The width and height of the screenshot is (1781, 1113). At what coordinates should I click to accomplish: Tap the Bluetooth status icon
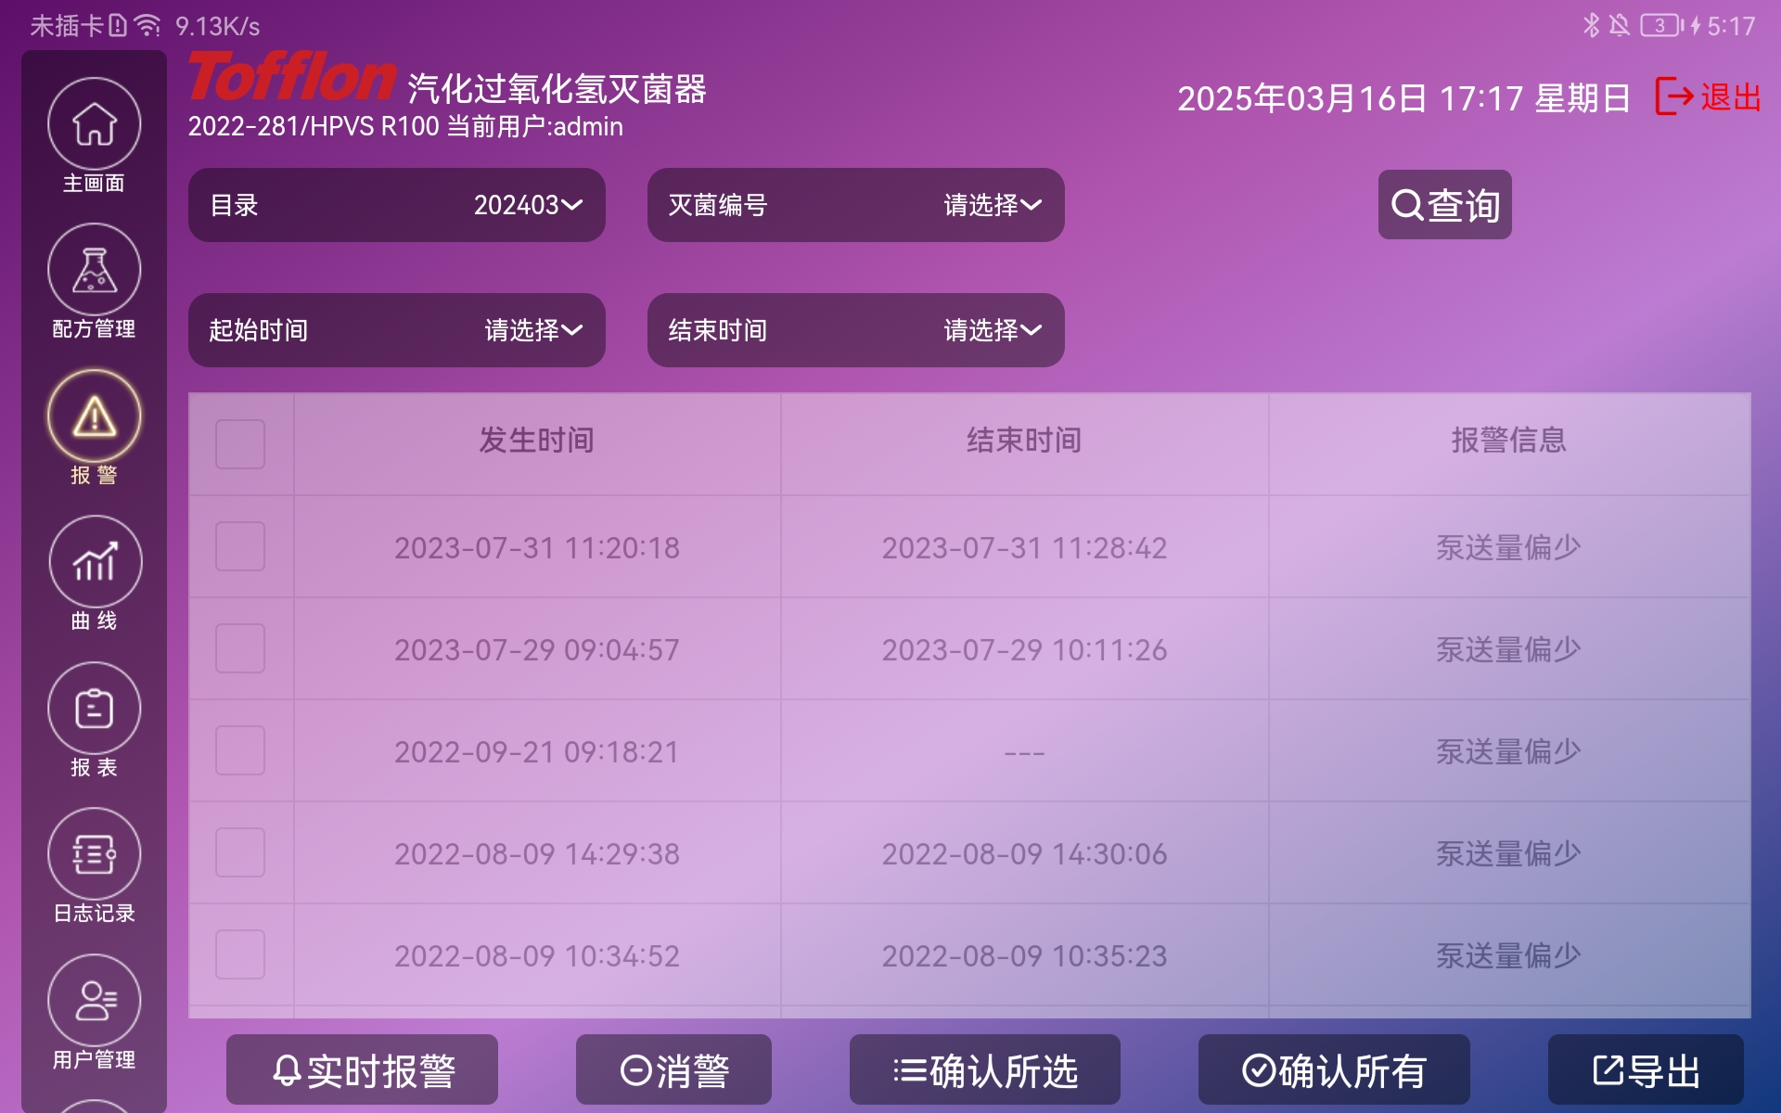point(1592,25)
